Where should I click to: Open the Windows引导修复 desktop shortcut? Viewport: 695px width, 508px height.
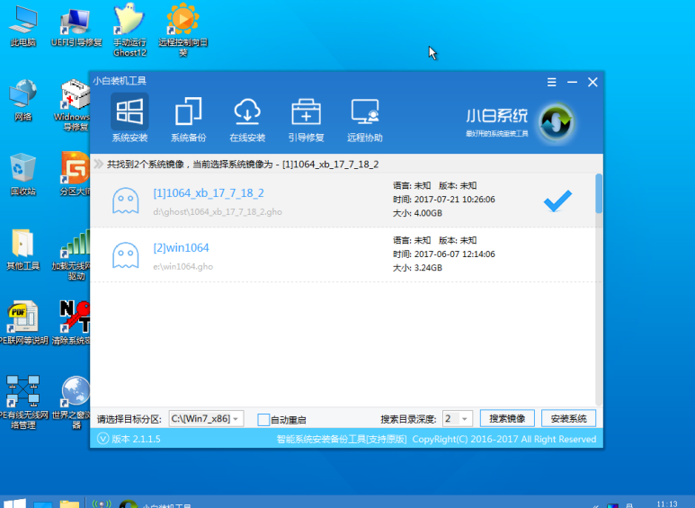pyautogui.click(x=73, y=105)
